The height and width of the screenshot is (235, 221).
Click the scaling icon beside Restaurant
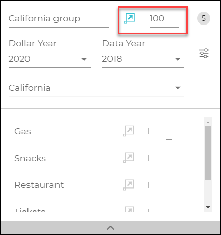129,185
